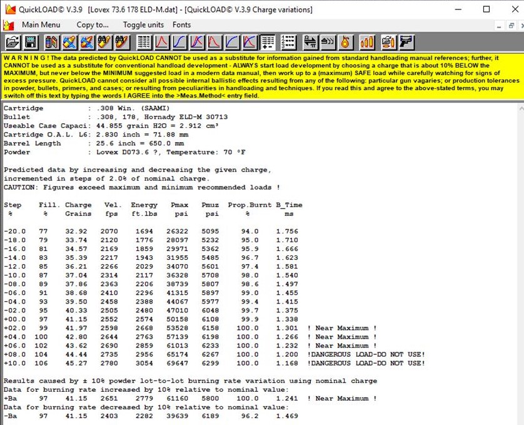Click the double arrows toolbar icon
Screen dimensions: 524x425
tap(310, 43)
